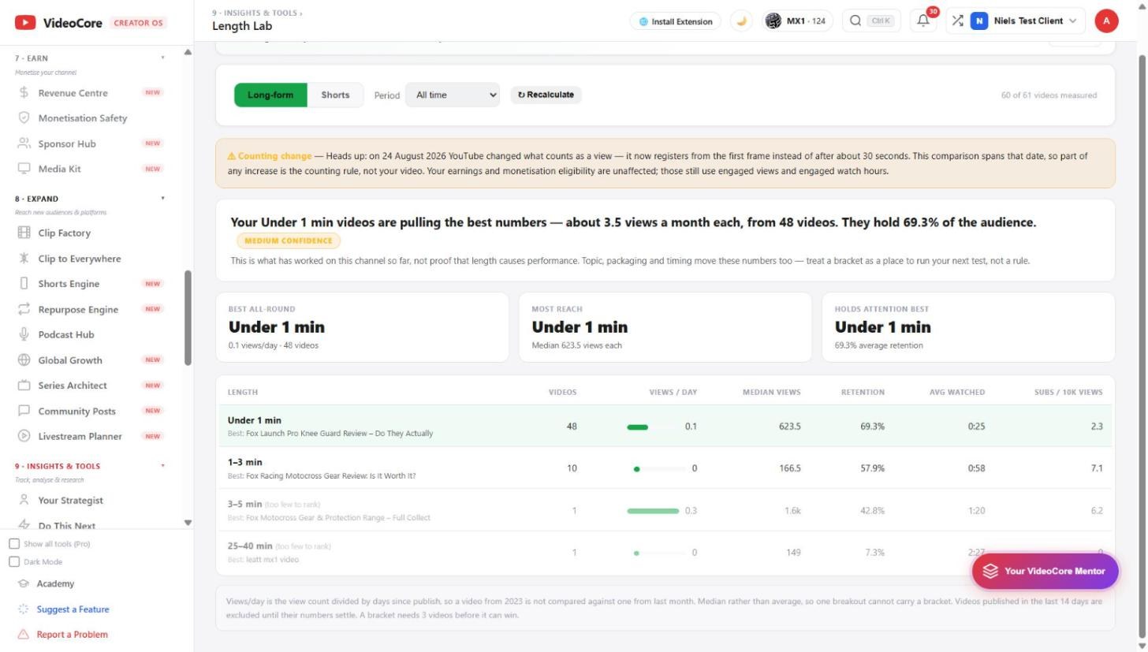Screen dimensions: 1148x652
Task: Switch to the Shorts tab
Action: coord(335,95)
